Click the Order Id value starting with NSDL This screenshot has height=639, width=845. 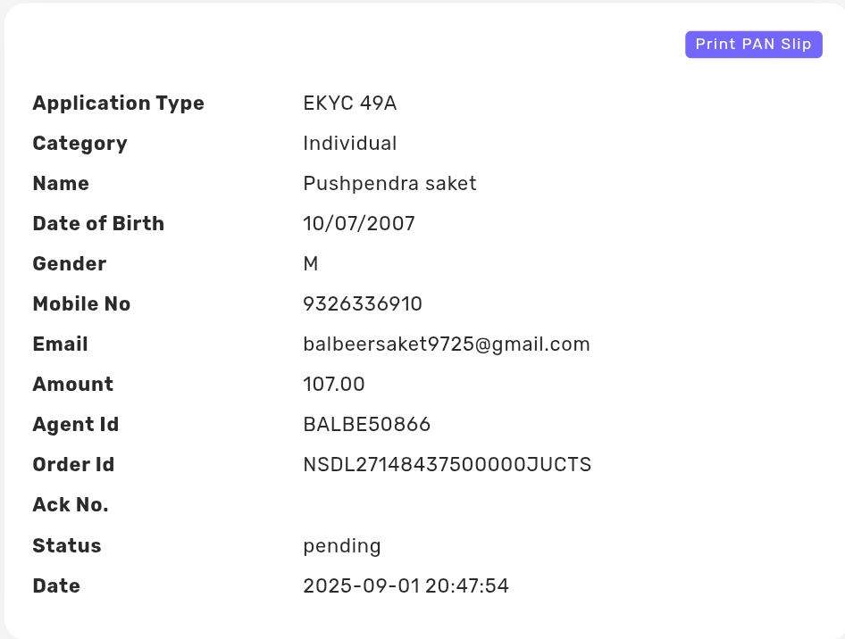coord(447,465)
